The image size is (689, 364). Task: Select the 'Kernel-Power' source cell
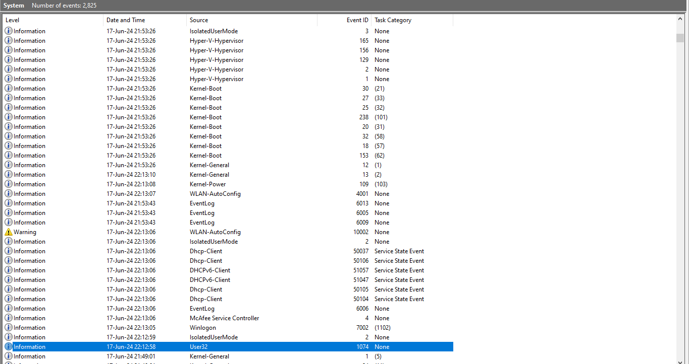208,184
